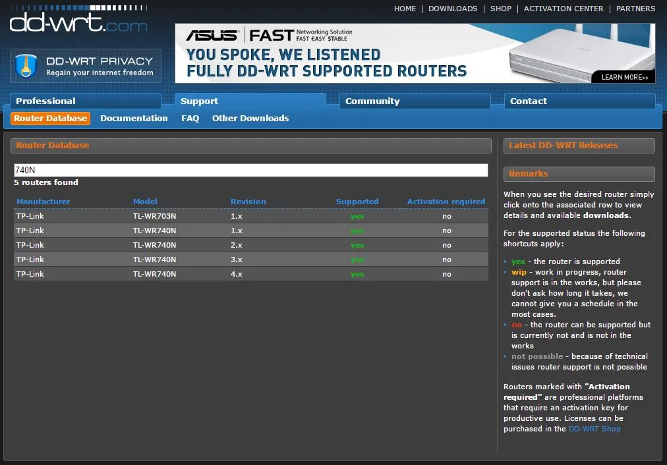This screenshot has width=667, height=465.
Task: Click the Activation required column header
Action: [446, 202]
